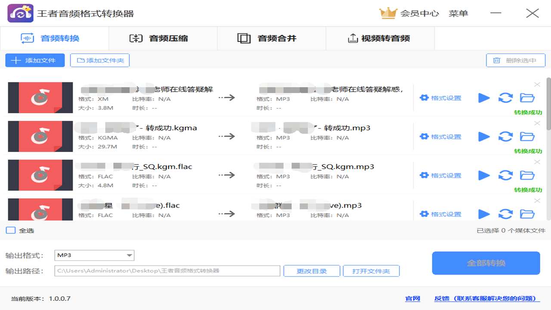Open output folder of the kgma conversion
Image resolution: width=551 pixels, height=310 pixels.
(x=527, y=136)
